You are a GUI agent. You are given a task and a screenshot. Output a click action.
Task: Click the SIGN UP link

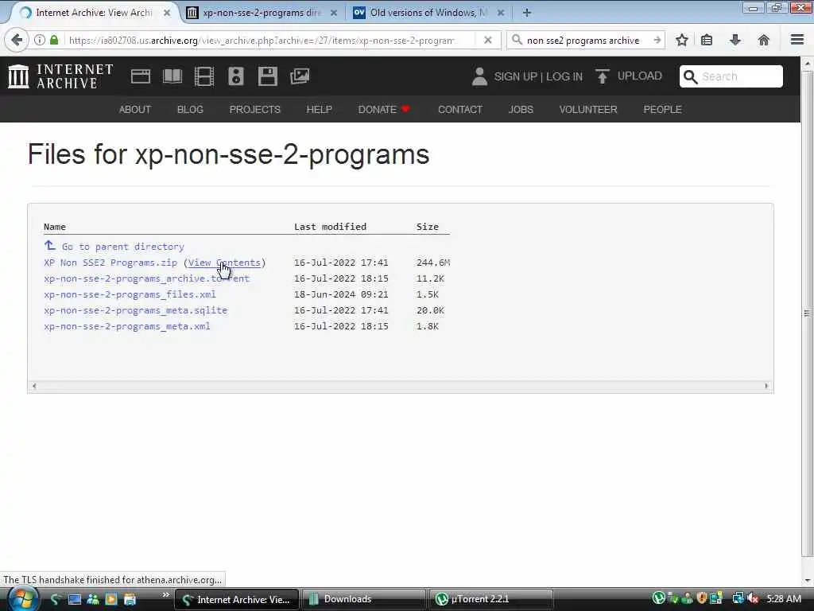tap(515, 76)
